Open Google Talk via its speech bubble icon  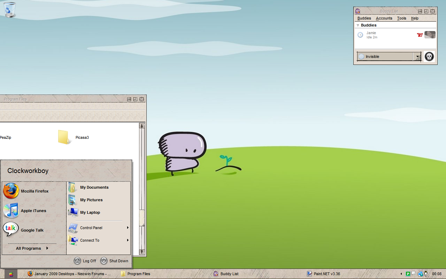[x=11, y=230]
